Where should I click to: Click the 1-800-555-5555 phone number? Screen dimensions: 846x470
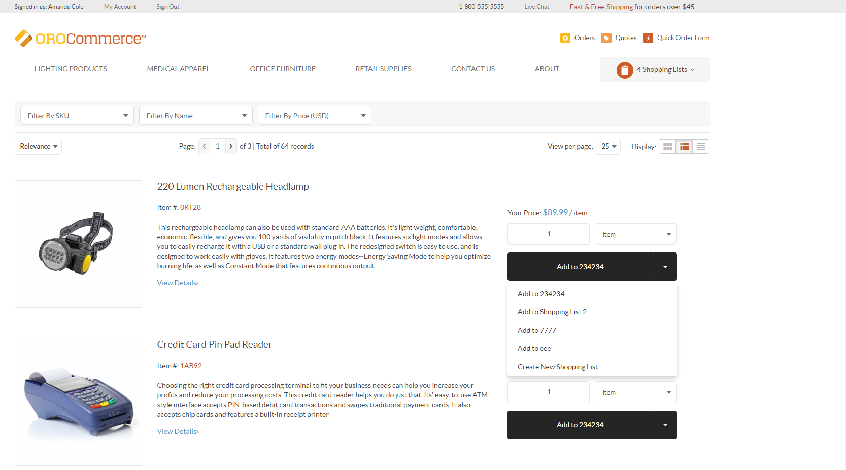pos(482,7)
